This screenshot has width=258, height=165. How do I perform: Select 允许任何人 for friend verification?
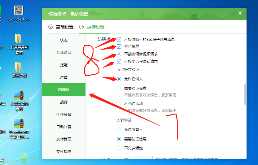(119, 79)
